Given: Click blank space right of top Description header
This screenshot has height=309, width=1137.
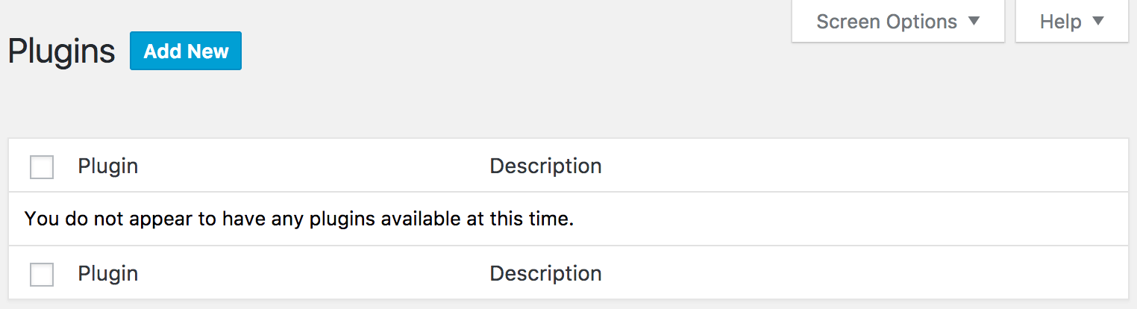Looking at the screenshot, I should [x=858, y=166].
